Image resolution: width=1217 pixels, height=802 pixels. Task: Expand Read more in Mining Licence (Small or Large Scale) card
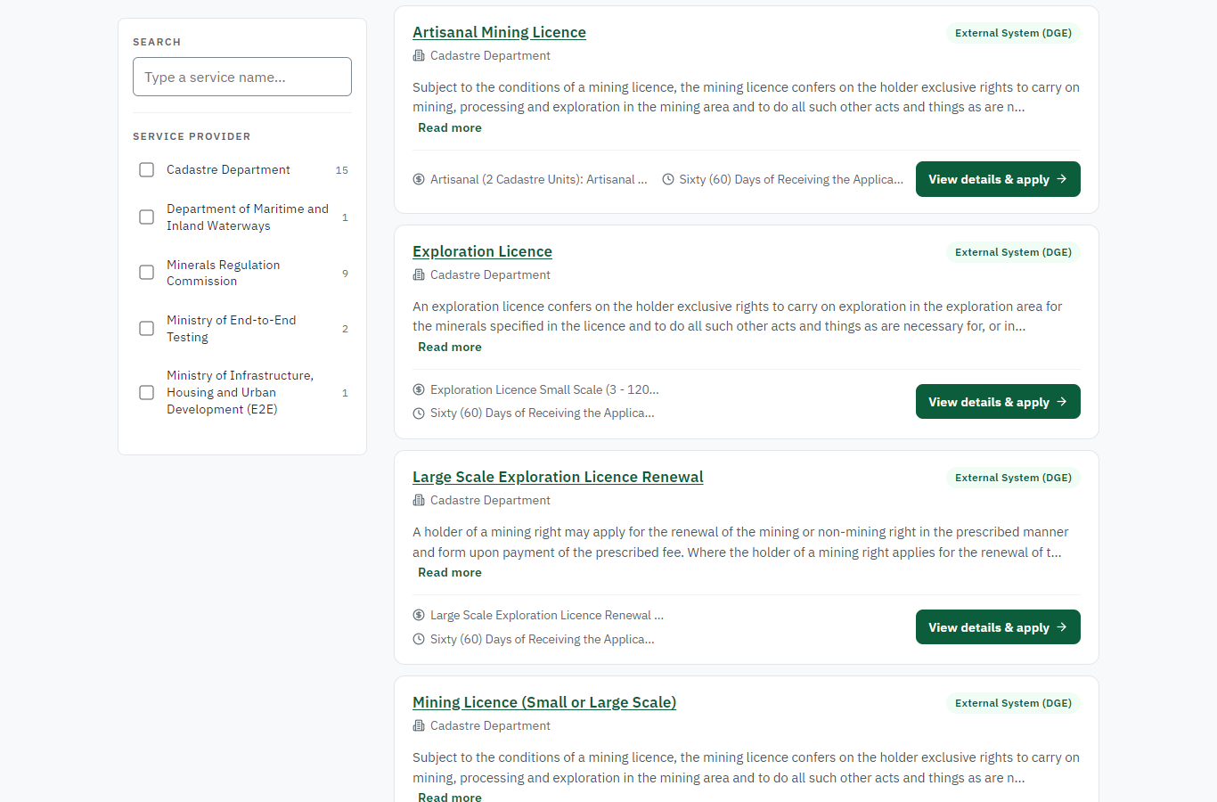click(x=450, y=797)
